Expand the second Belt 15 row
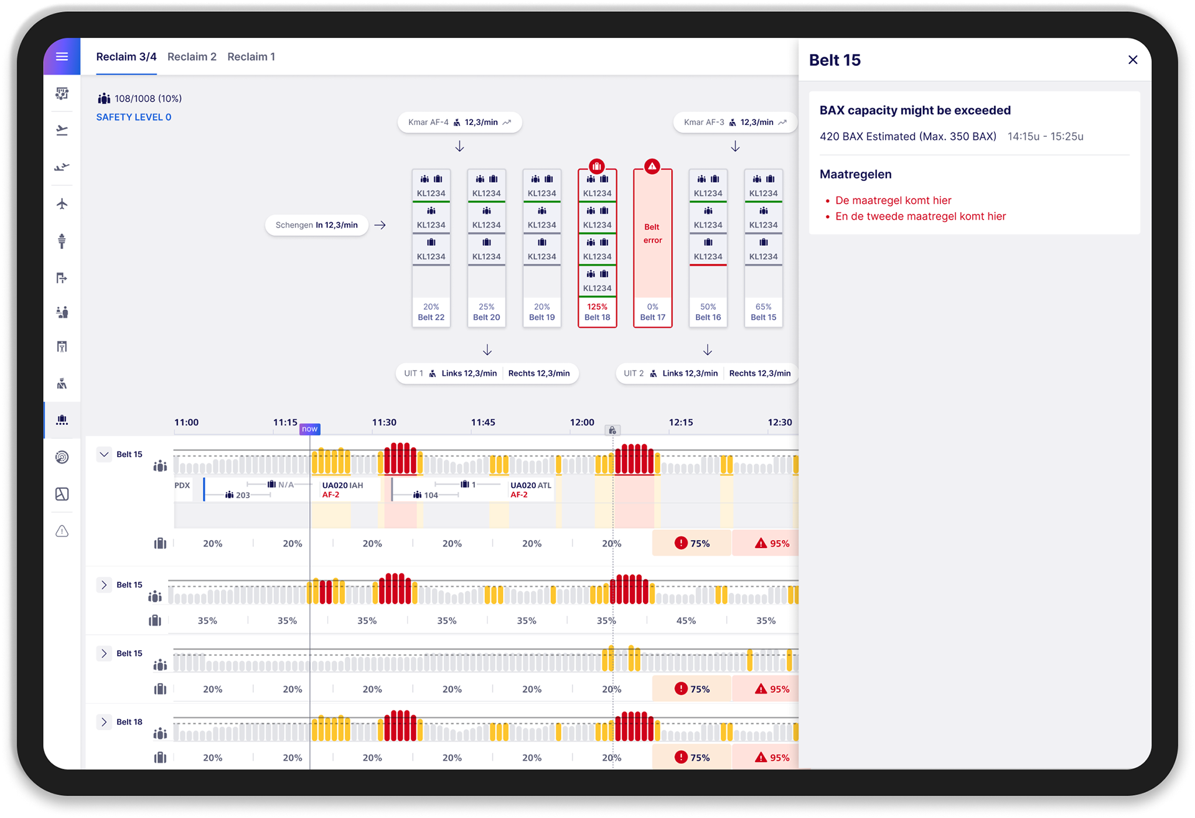1195x818 pixels. click(x=104, y=585)
